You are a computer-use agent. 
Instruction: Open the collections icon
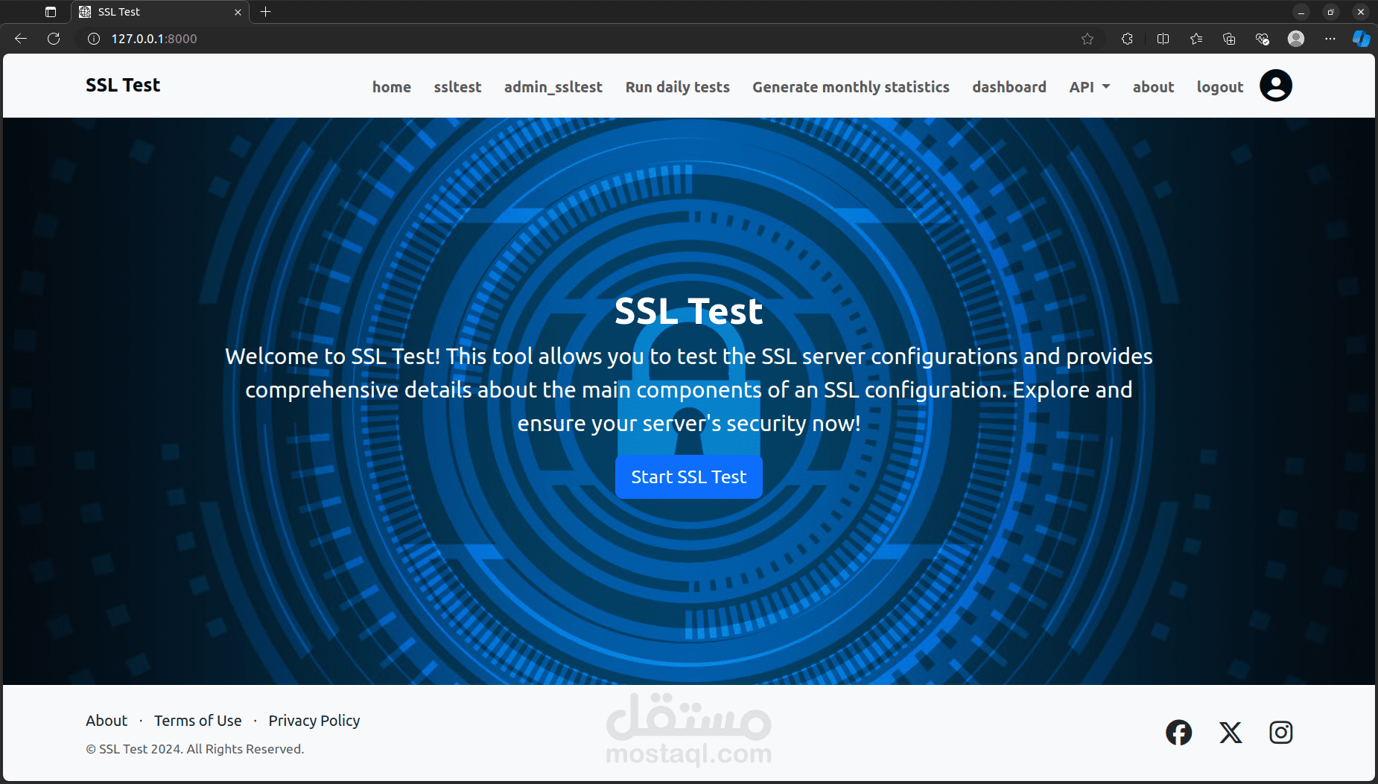[1229, 39]
